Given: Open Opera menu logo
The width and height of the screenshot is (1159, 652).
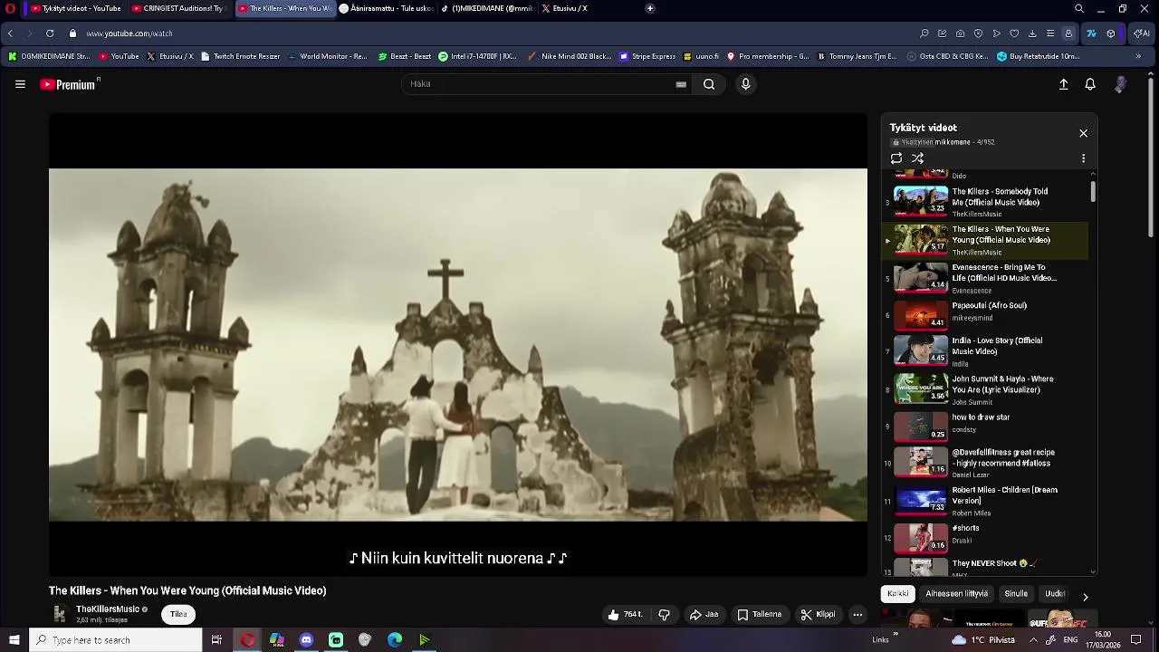Looking at the screenshot, I should point(10,8).
